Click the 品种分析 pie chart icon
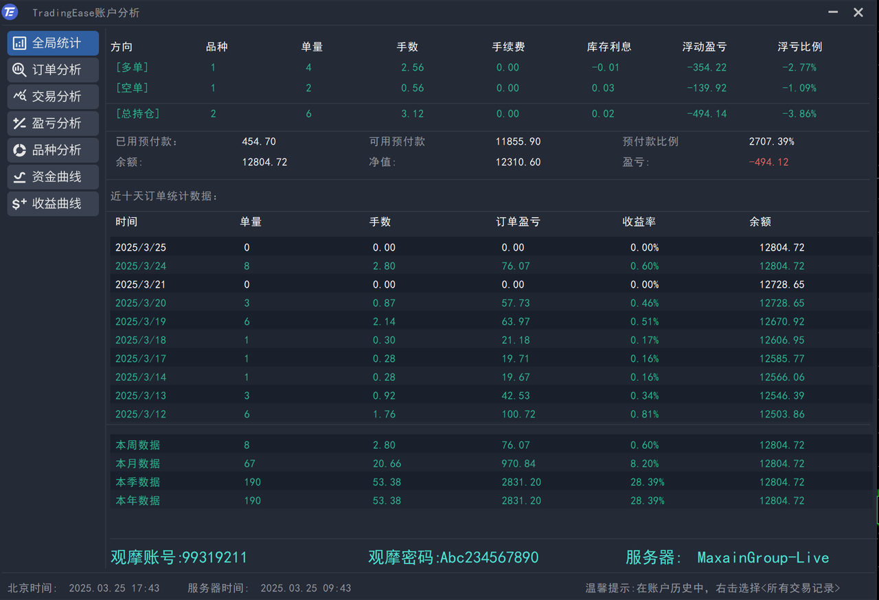The image size is (879, 600). pos(19,150)
